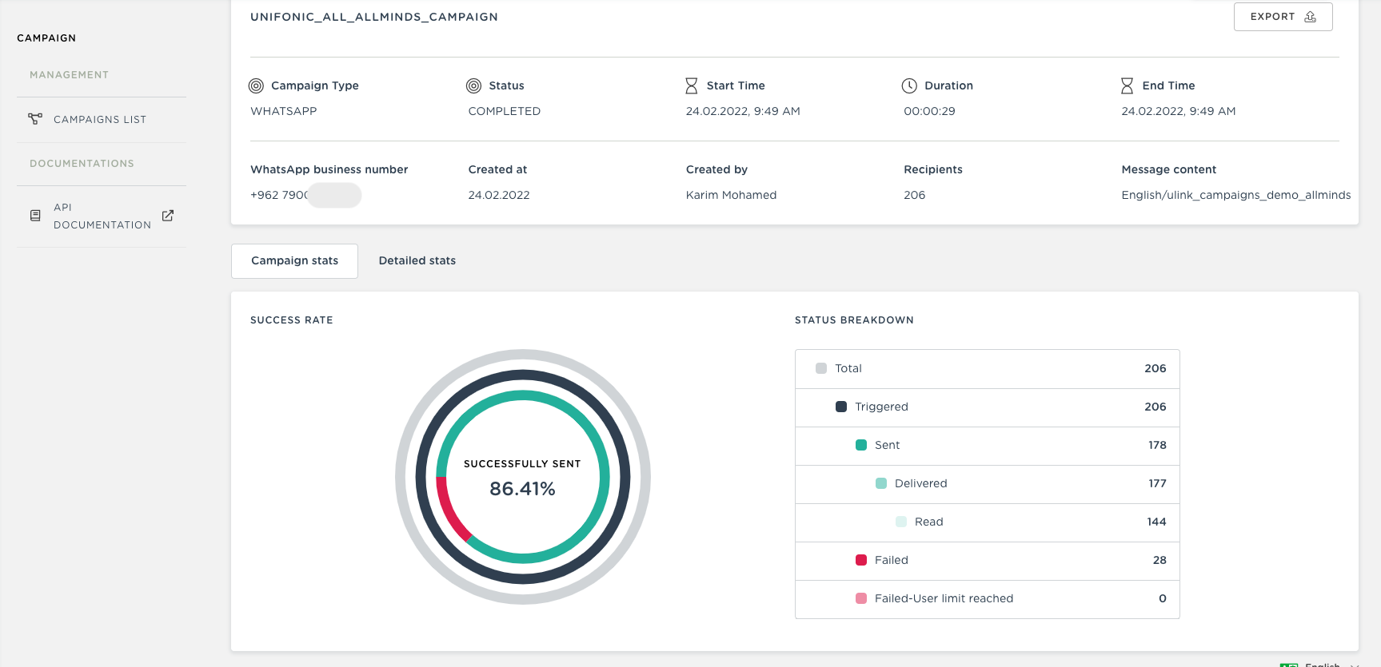
Task: Switch to the Detailed stats tab
Action: click(x=417, y=260)
